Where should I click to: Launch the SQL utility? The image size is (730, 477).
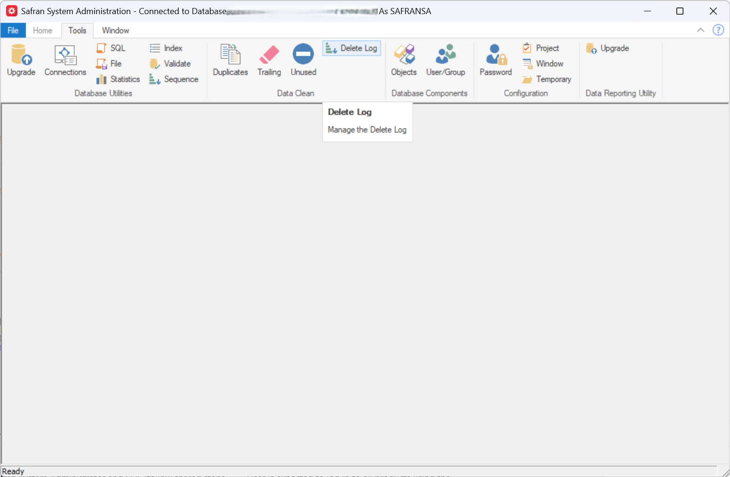pyautogui.click(x=111, y=48)
